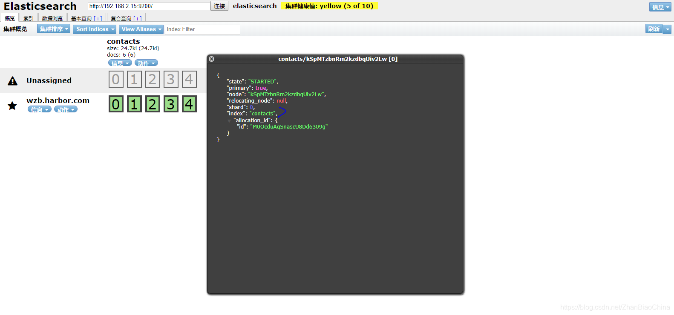
Task: Switch to the 复合查询 tab
Action: click(x=121, y=18)
